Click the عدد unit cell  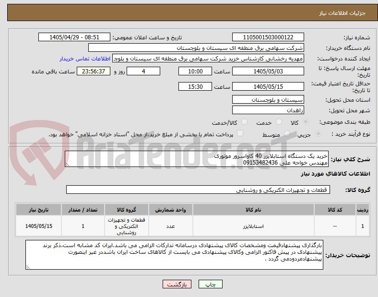170,226
